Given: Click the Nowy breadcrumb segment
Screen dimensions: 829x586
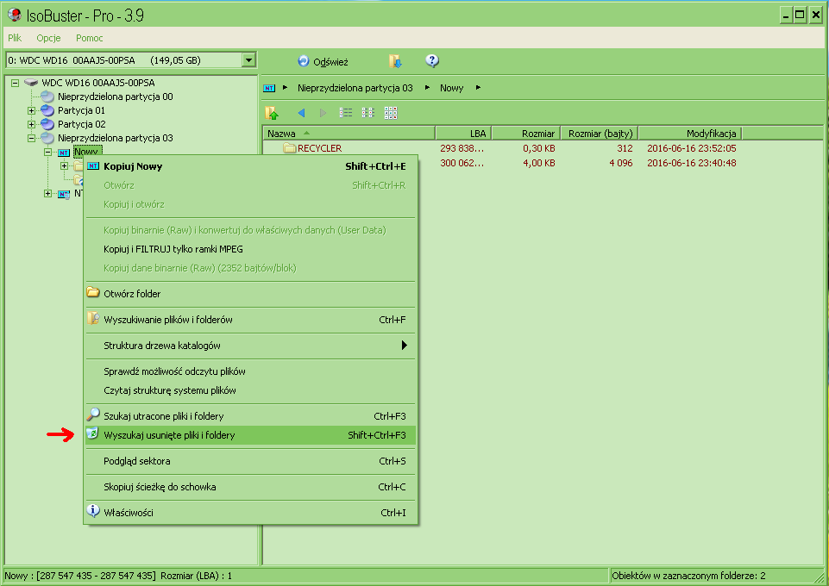Looking at the screenshot, I should [451, 88].
